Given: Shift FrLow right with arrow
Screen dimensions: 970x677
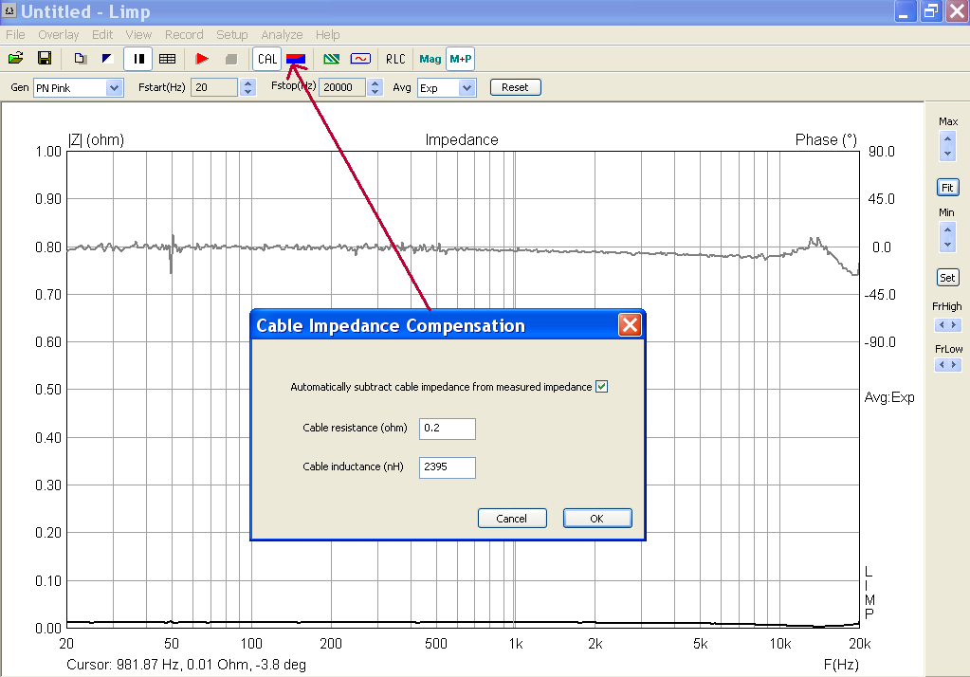Looking at the screenshot, I should pos(955,364).
